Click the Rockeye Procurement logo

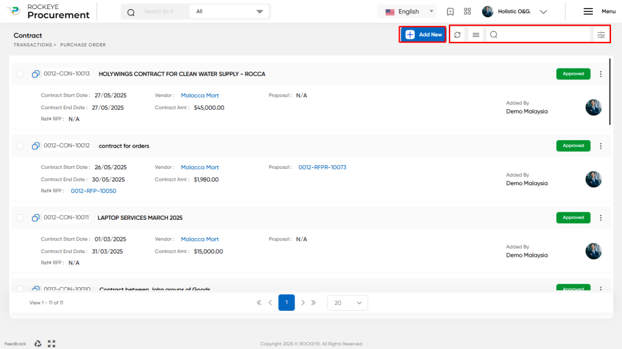point(49,12)
